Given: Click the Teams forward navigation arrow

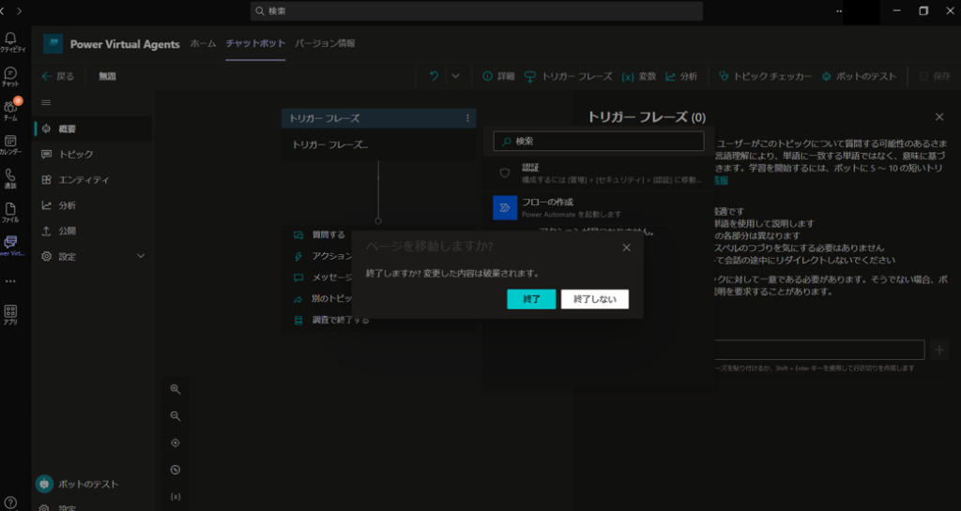Looking at the screenshot, I should click(x=19, y=11).
